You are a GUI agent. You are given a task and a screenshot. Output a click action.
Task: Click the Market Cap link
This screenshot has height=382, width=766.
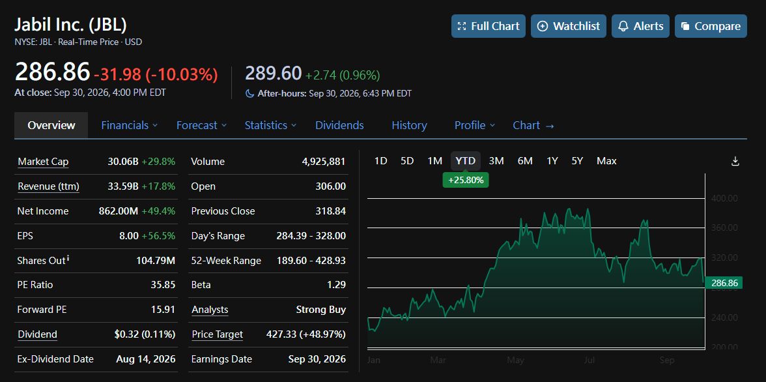coord(43,162)
